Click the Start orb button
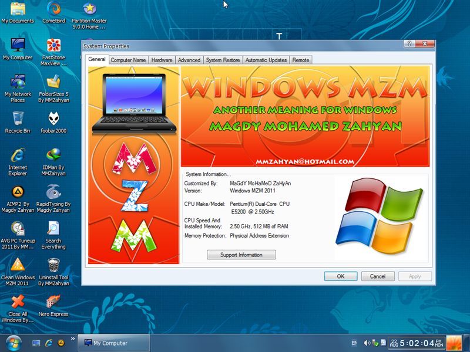Viewport: 470px width, 352px height. tap(13, 343)
